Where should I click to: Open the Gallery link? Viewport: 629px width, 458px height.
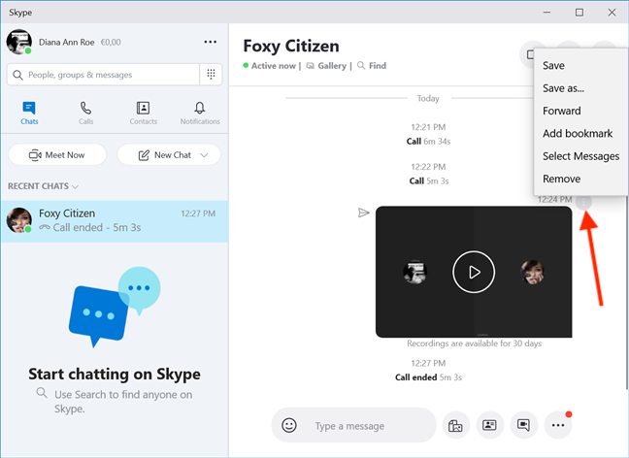(x=326, y=66)
